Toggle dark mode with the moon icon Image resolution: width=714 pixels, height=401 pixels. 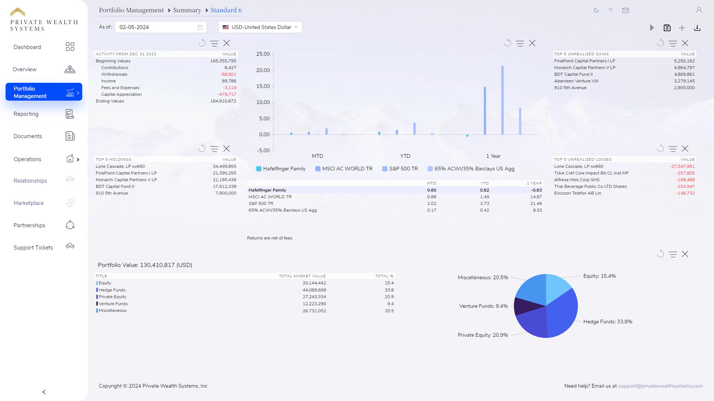pos(596,10)
